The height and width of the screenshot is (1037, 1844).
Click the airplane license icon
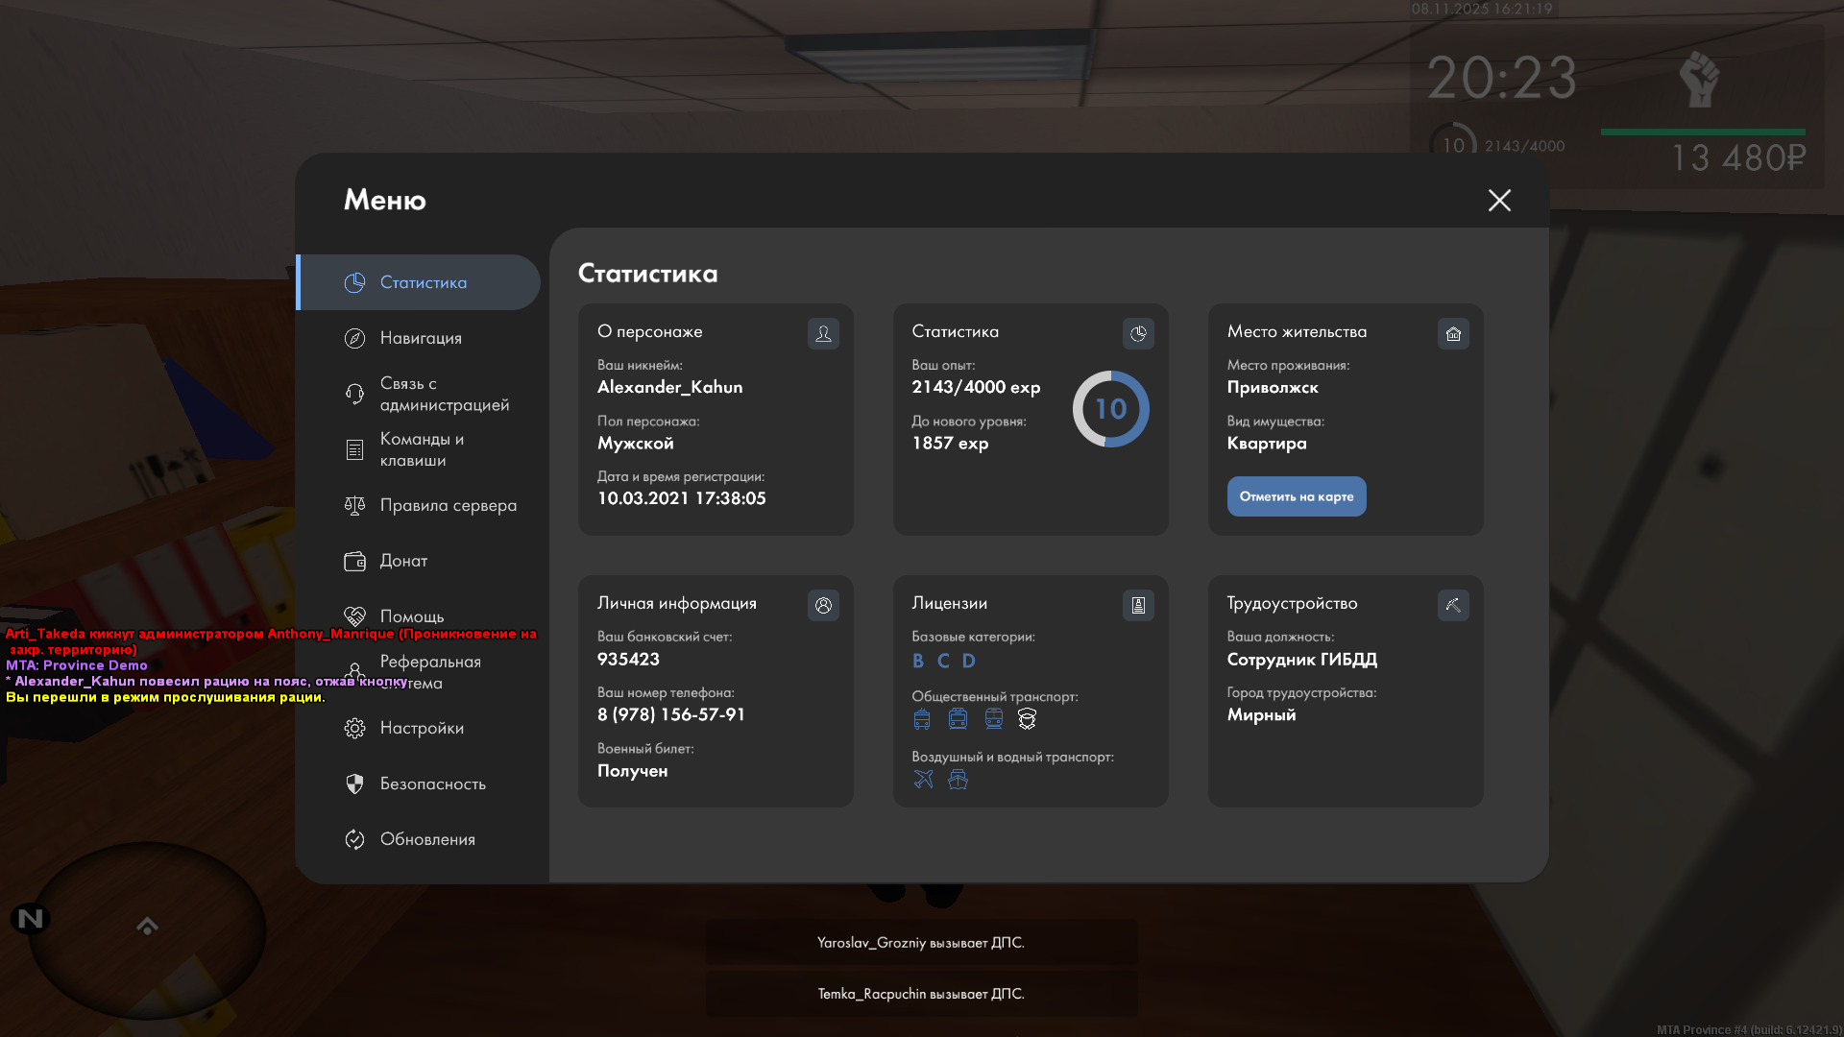pos(923,779)
